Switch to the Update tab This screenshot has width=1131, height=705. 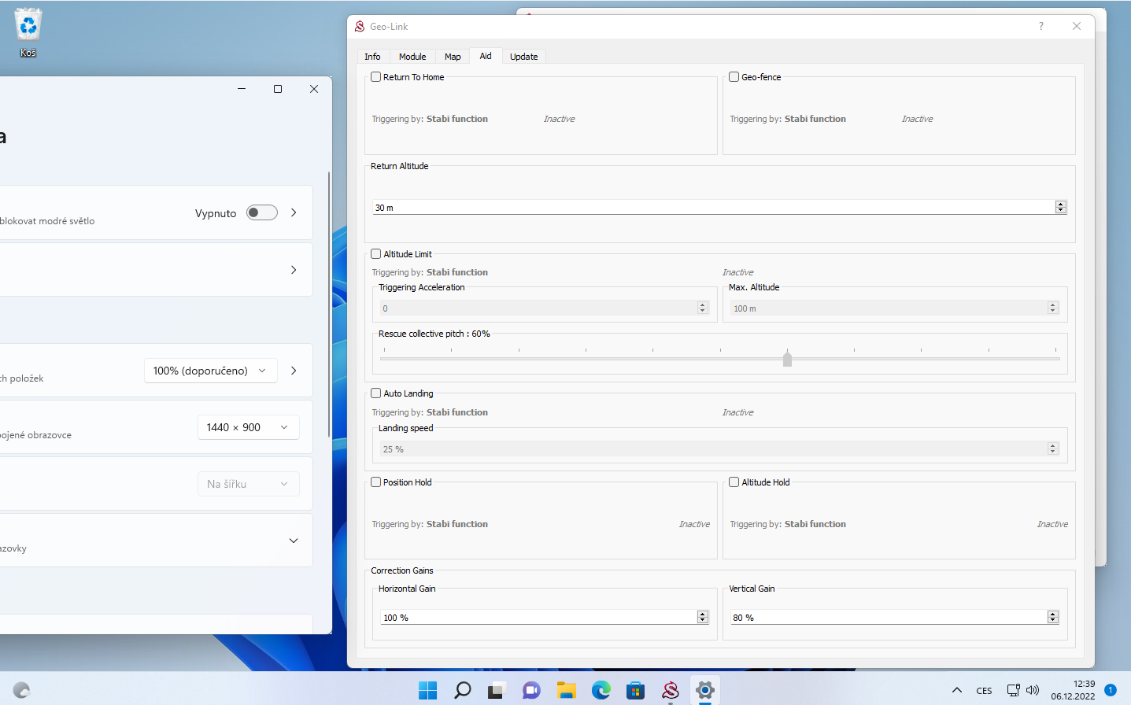point(523,57)
